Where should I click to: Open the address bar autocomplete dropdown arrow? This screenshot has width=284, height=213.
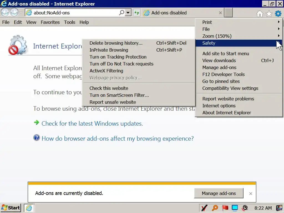point(128,13)
